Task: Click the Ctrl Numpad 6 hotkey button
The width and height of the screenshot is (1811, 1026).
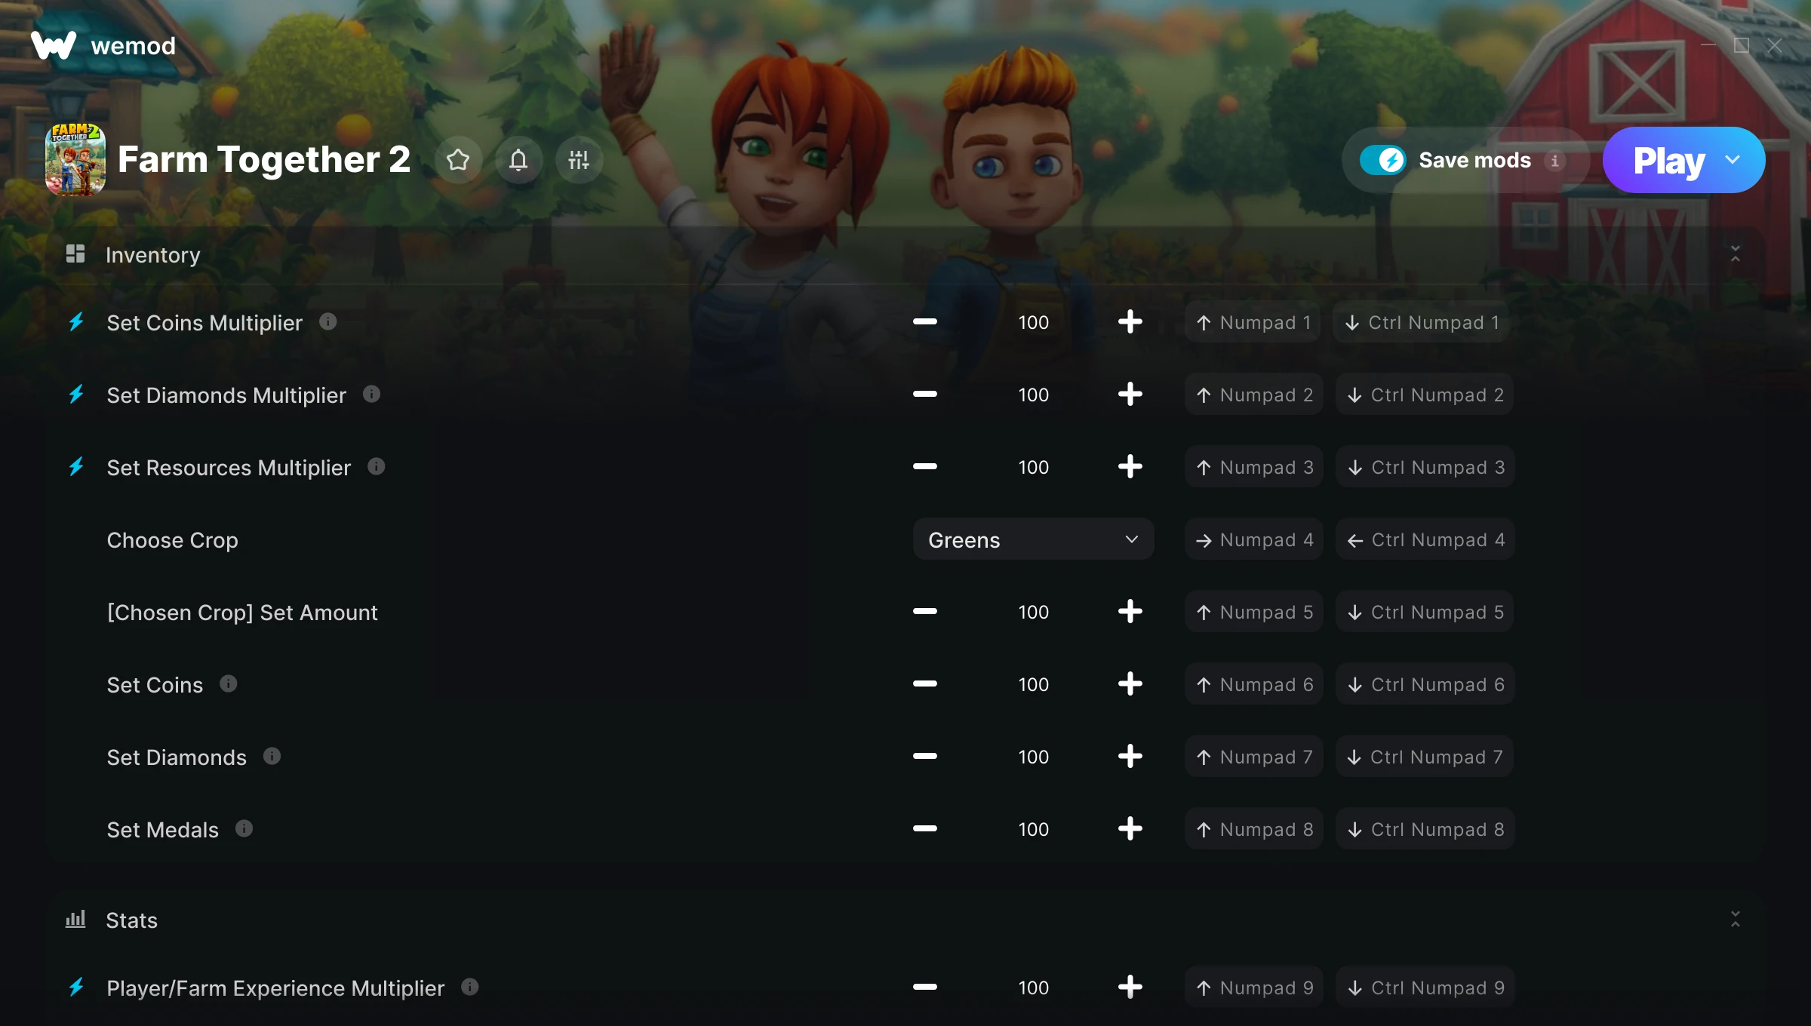Action: coord(1425,684)
